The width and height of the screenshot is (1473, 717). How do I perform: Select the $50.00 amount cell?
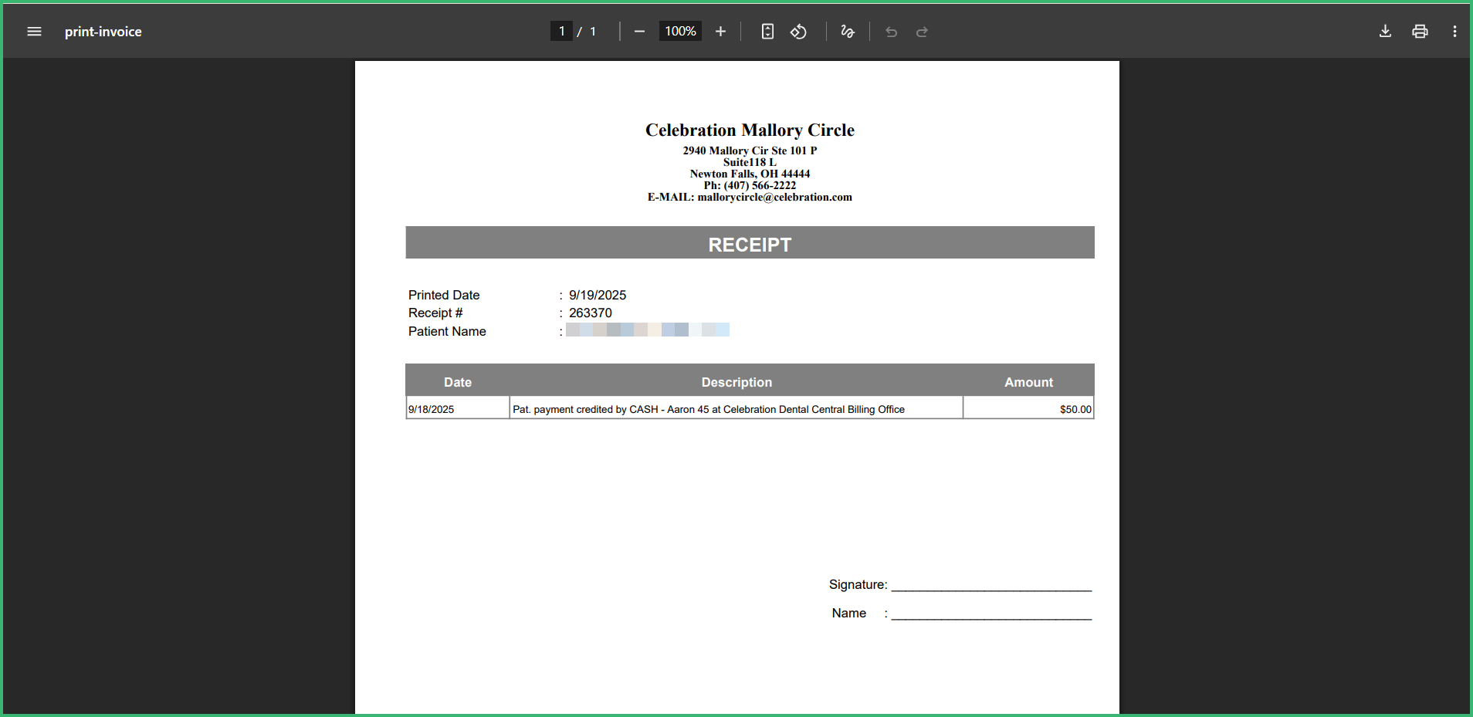click(x=1028, y=408)
